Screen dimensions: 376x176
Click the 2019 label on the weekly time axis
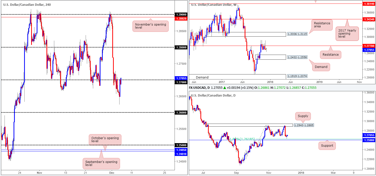click(x=319, y=82)
